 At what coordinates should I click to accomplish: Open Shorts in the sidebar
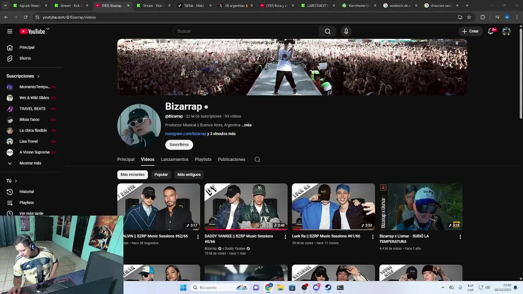pyautogui.click(x=25, y=58)
